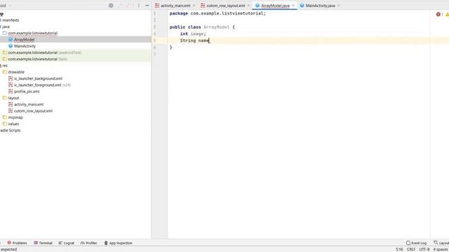The image size is (449, 252).
Task: Open ic_launcher_background.xml in project tree
Action: [38, 78]
